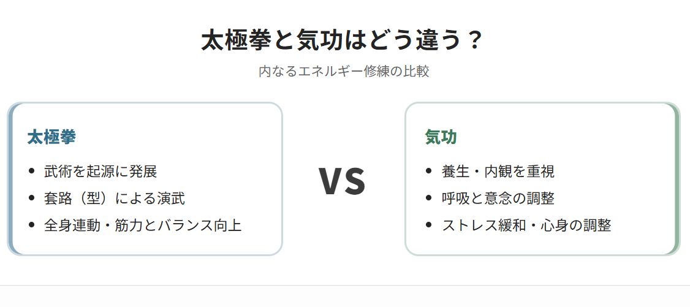Click the bullet dot before ストレス緩和・心身の調整
This screenshot has width=690, height=307.
click(x=428, y=226)
